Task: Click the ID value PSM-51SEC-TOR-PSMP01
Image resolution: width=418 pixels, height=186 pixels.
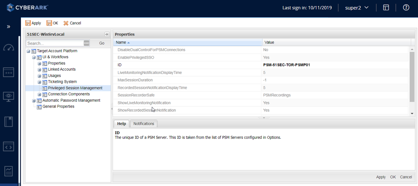Action: (286, 65)
